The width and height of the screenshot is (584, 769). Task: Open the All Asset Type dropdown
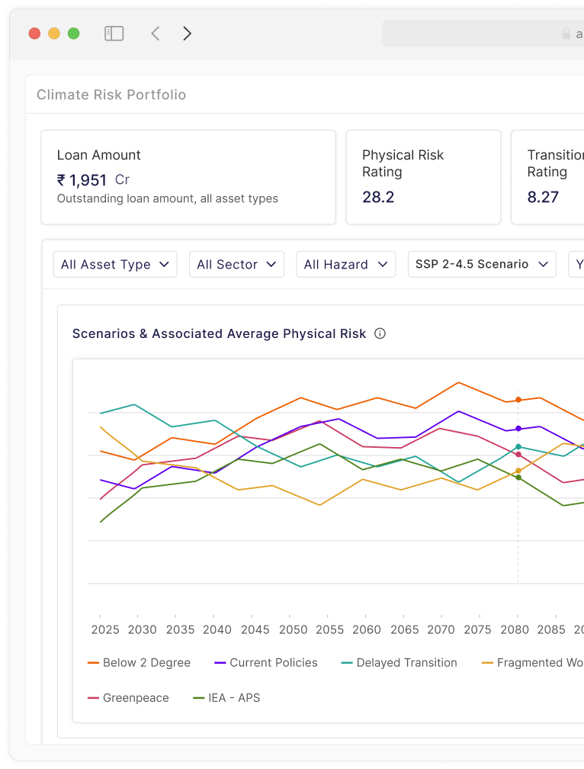[x=115, y=264]
